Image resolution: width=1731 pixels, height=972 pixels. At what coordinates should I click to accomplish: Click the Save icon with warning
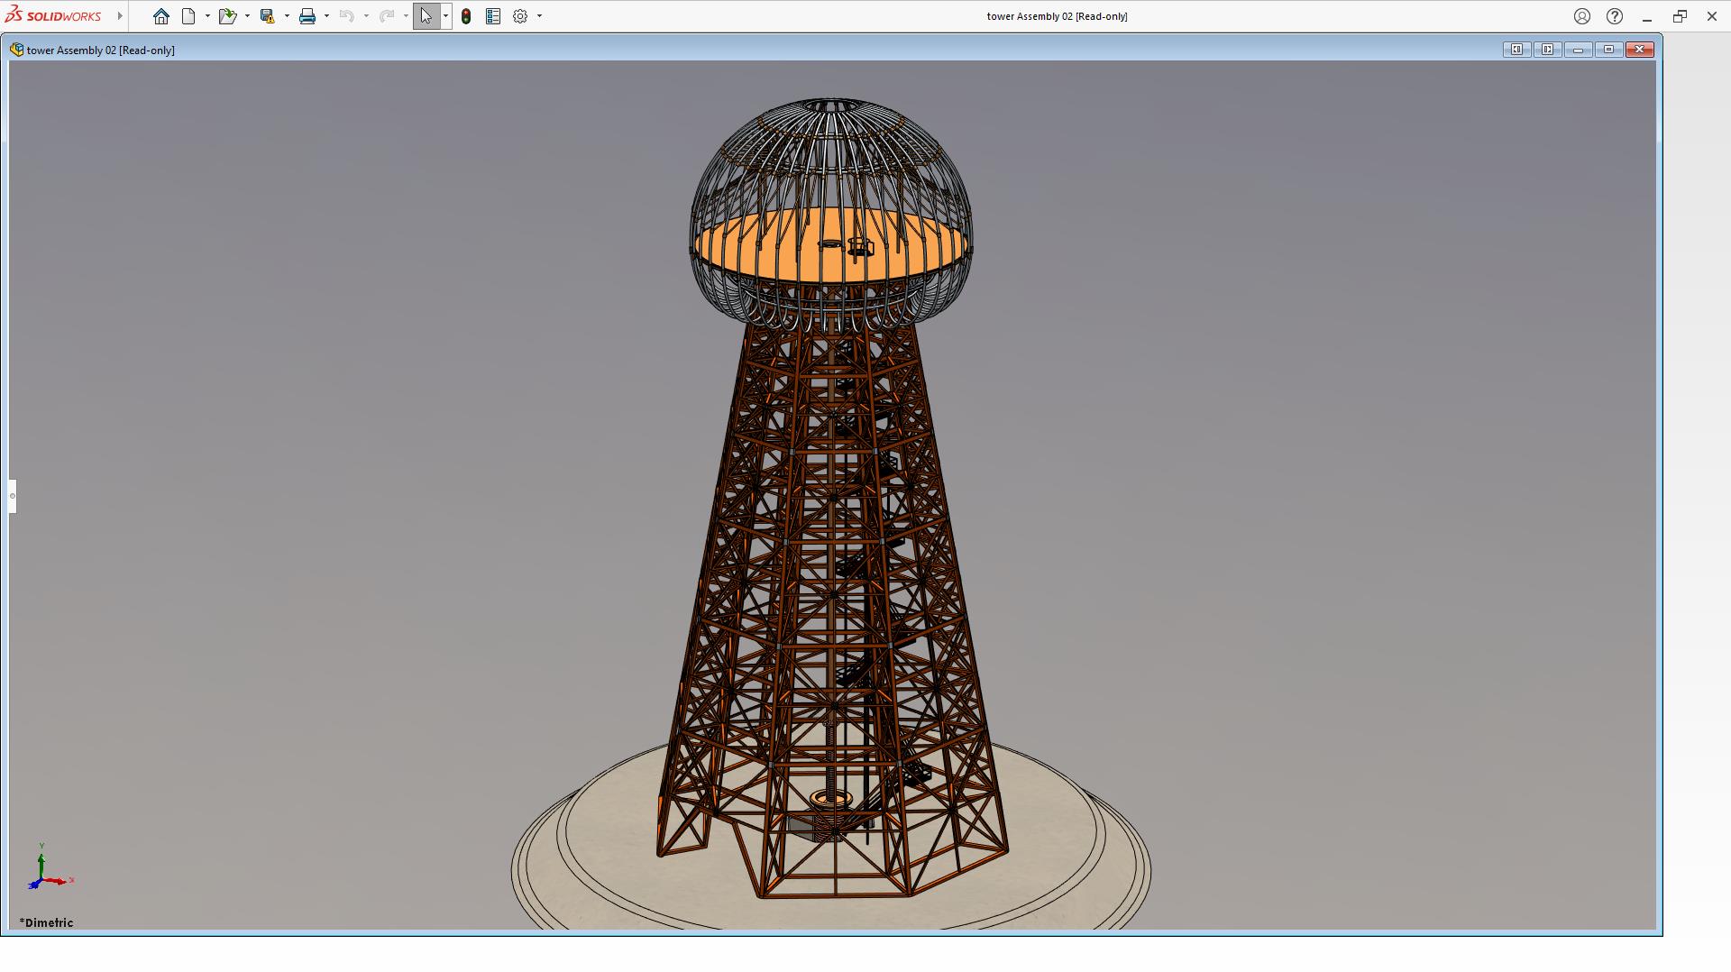pyautogui.click(x=267, y=16)
